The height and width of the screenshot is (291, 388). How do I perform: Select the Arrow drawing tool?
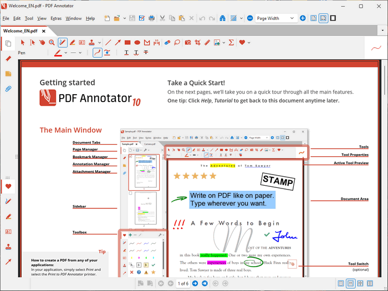point(118,43)
